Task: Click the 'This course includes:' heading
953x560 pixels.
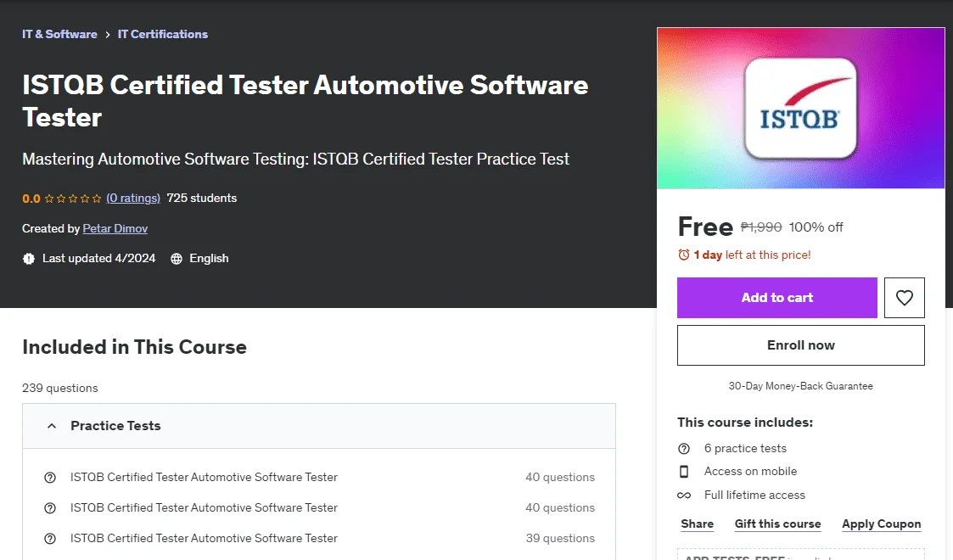Action: coord(745,423)
